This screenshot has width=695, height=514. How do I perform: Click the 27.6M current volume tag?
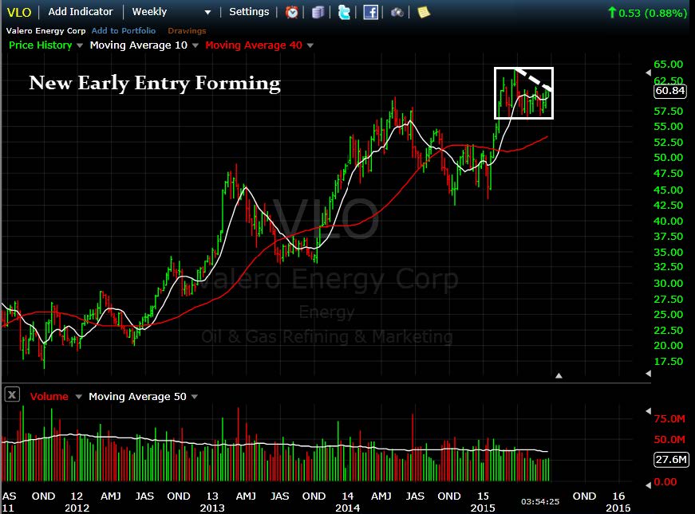(x=671, y=460)
